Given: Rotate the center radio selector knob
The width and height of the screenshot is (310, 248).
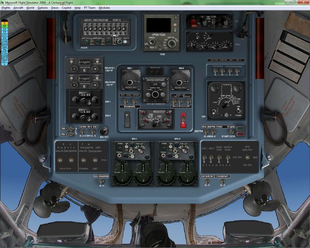Looking at the screenshot, I should (155, 123).
